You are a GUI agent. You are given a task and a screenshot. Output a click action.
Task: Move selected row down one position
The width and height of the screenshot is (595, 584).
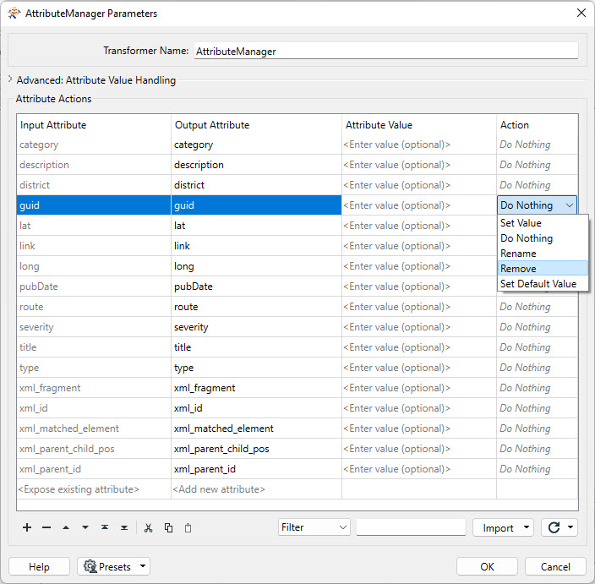(85, 527)
